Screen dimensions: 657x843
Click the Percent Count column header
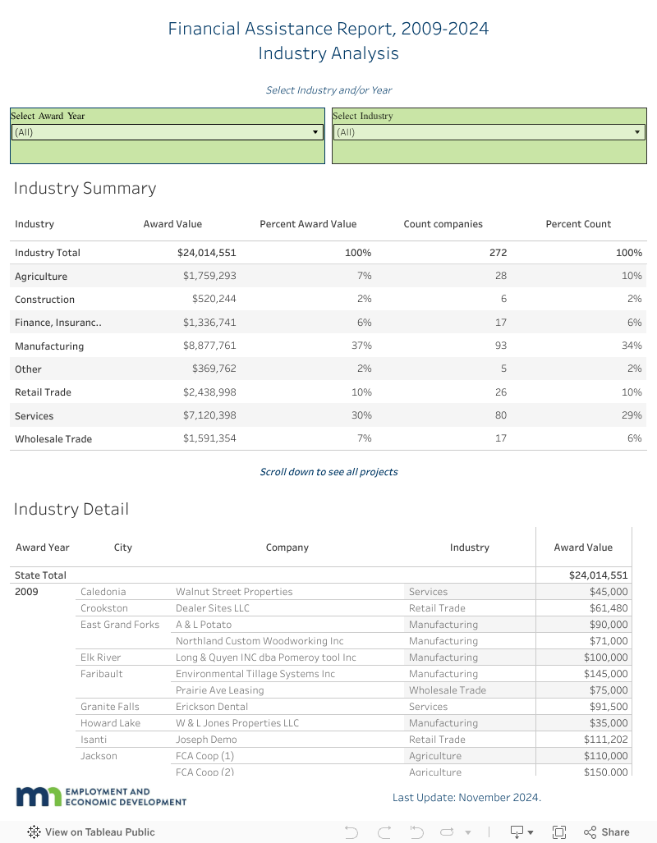pos(578,224)
